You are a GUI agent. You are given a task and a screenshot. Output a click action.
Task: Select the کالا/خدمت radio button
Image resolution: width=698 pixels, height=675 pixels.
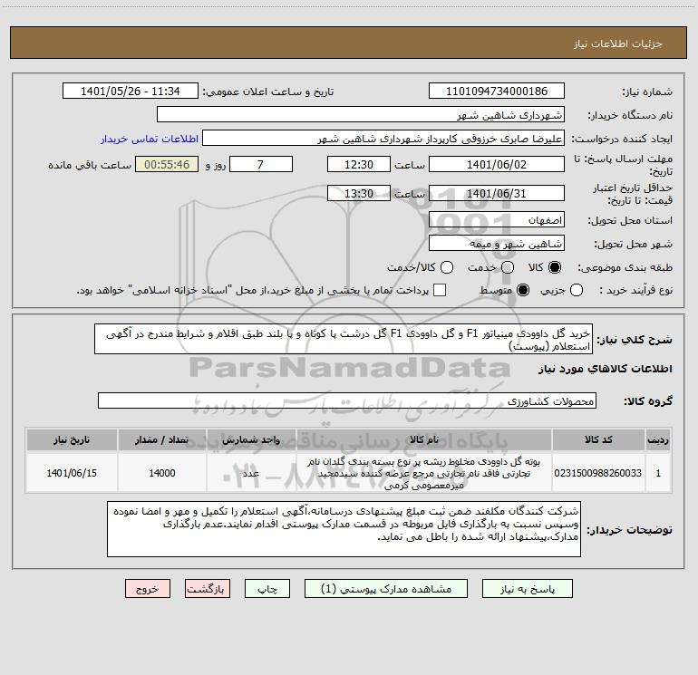tap(447, 267)
